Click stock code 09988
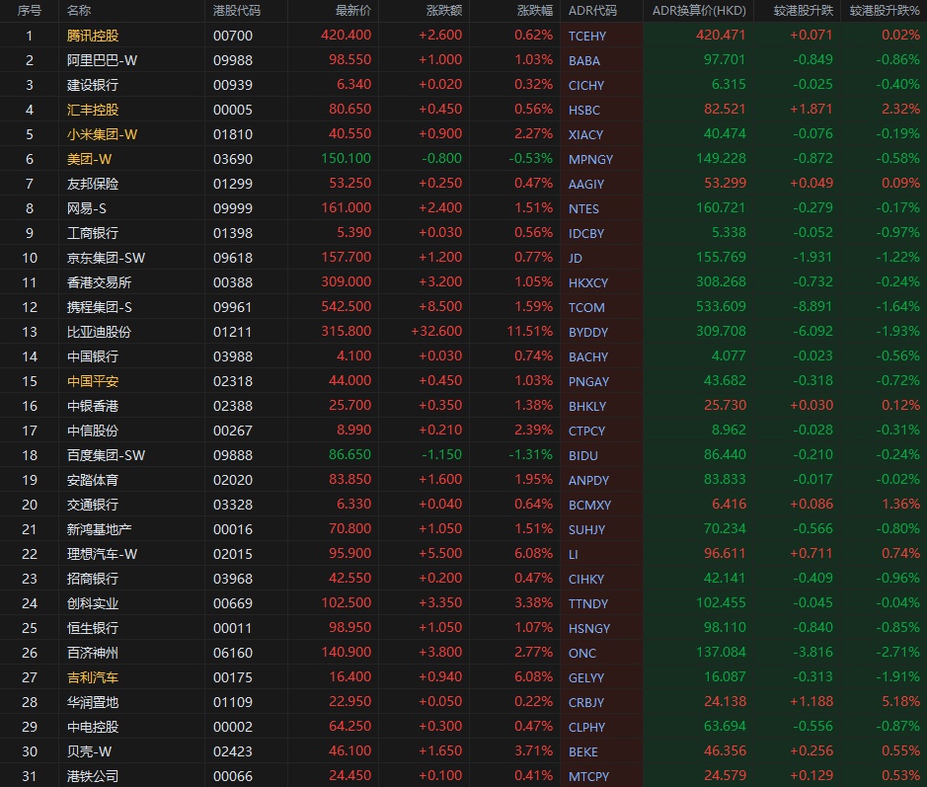 233,60
